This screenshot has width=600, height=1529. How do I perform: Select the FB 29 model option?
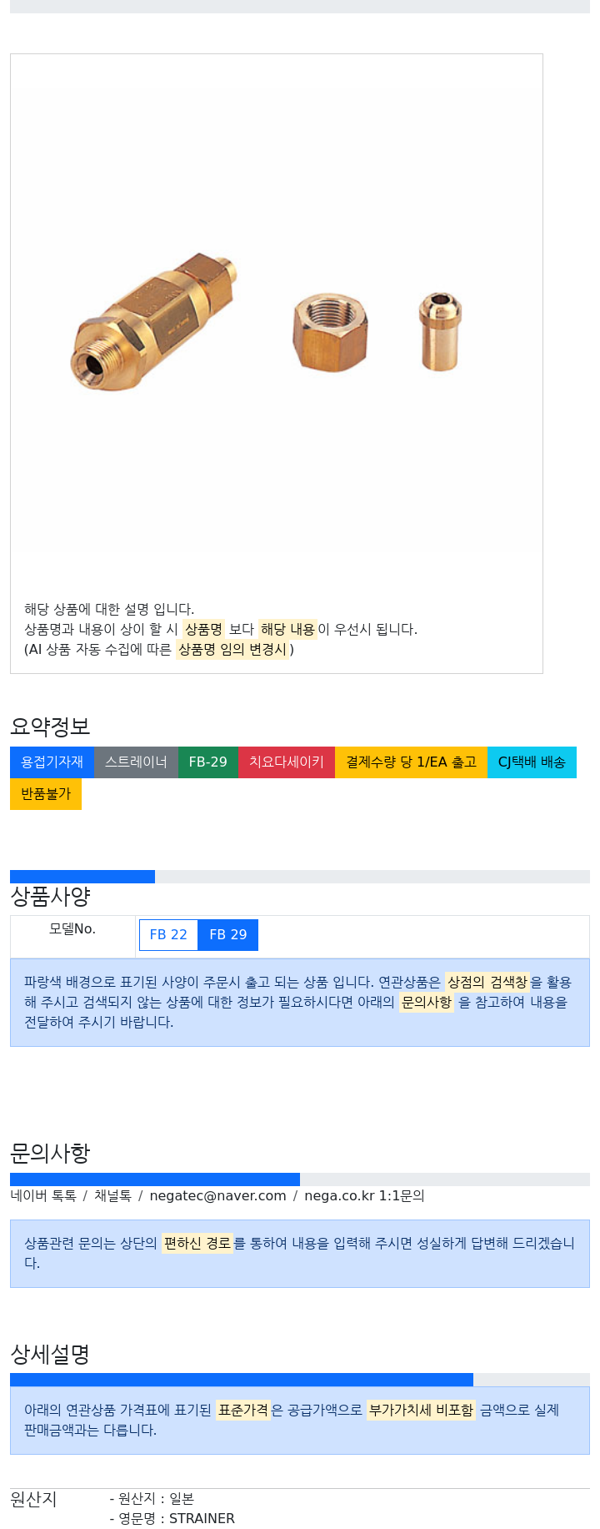coord(228,935)
